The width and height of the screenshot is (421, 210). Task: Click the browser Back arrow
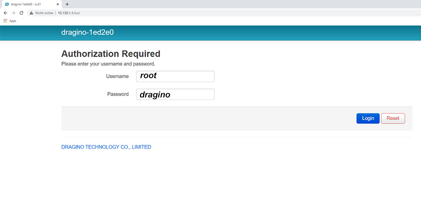click(x=5, y=13)
